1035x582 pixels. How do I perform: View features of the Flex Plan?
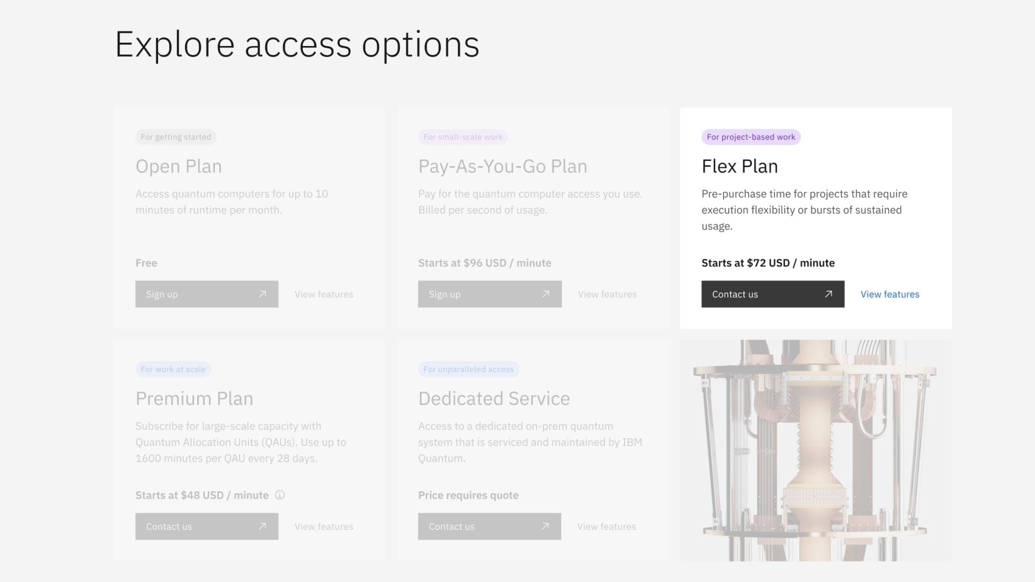(x=889, y=294)
